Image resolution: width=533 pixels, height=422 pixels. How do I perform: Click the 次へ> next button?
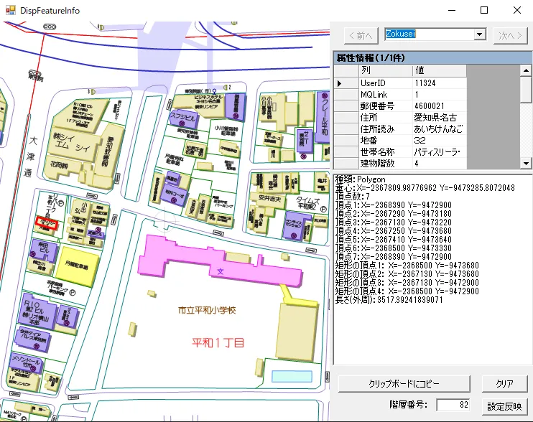tap(511, 34)
